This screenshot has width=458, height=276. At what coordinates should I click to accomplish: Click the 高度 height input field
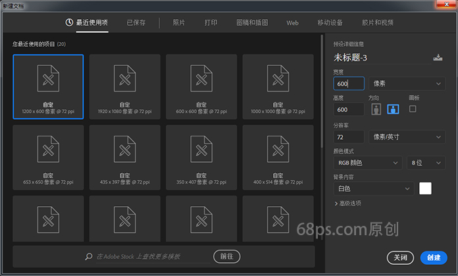tap(349, 110)
